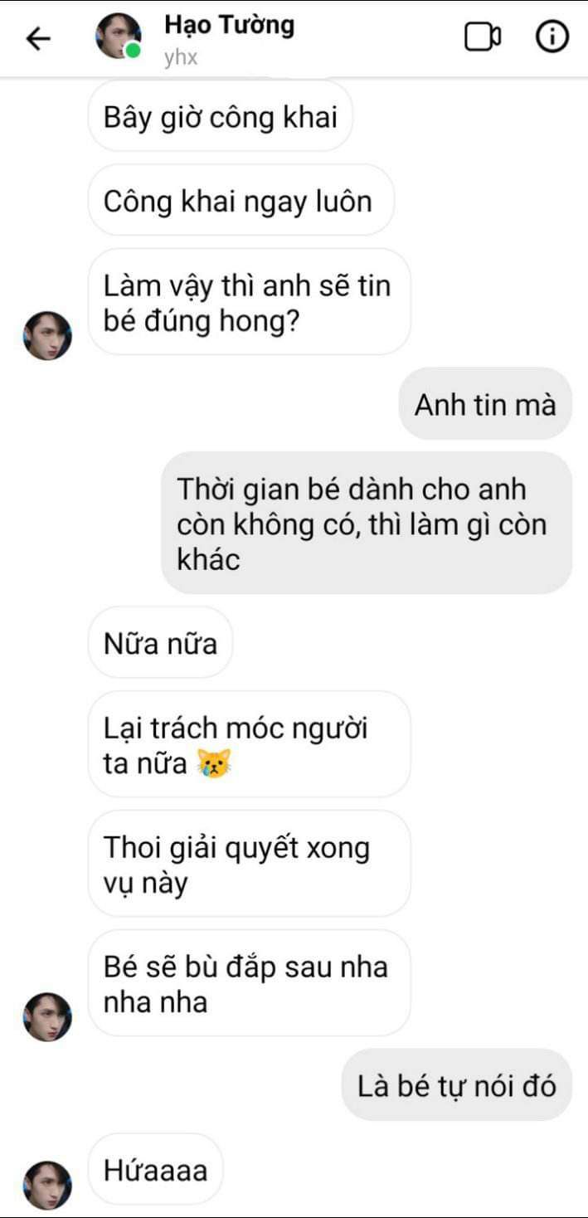Select the 'Bây giờ công khai' message bubble
588x1218 pixels.
[221, 116]
